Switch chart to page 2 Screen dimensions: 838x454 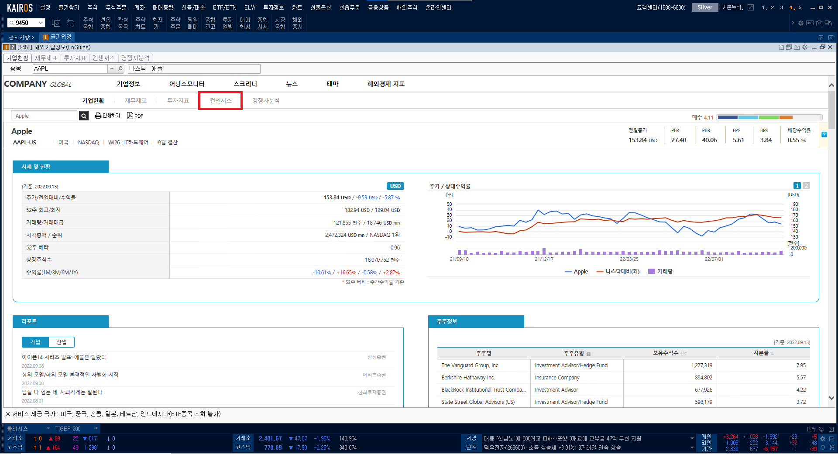[806, 186]
